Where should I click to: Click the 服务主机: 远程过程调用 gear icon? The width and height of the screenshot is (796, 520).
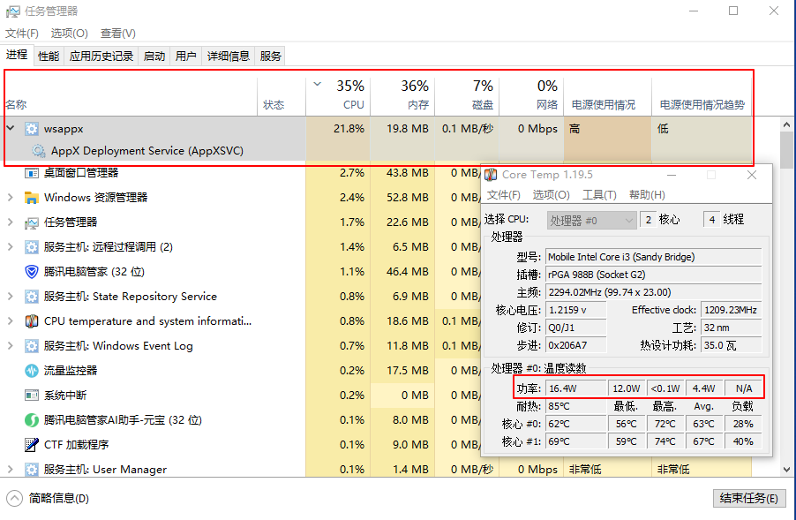pos(32,247)
